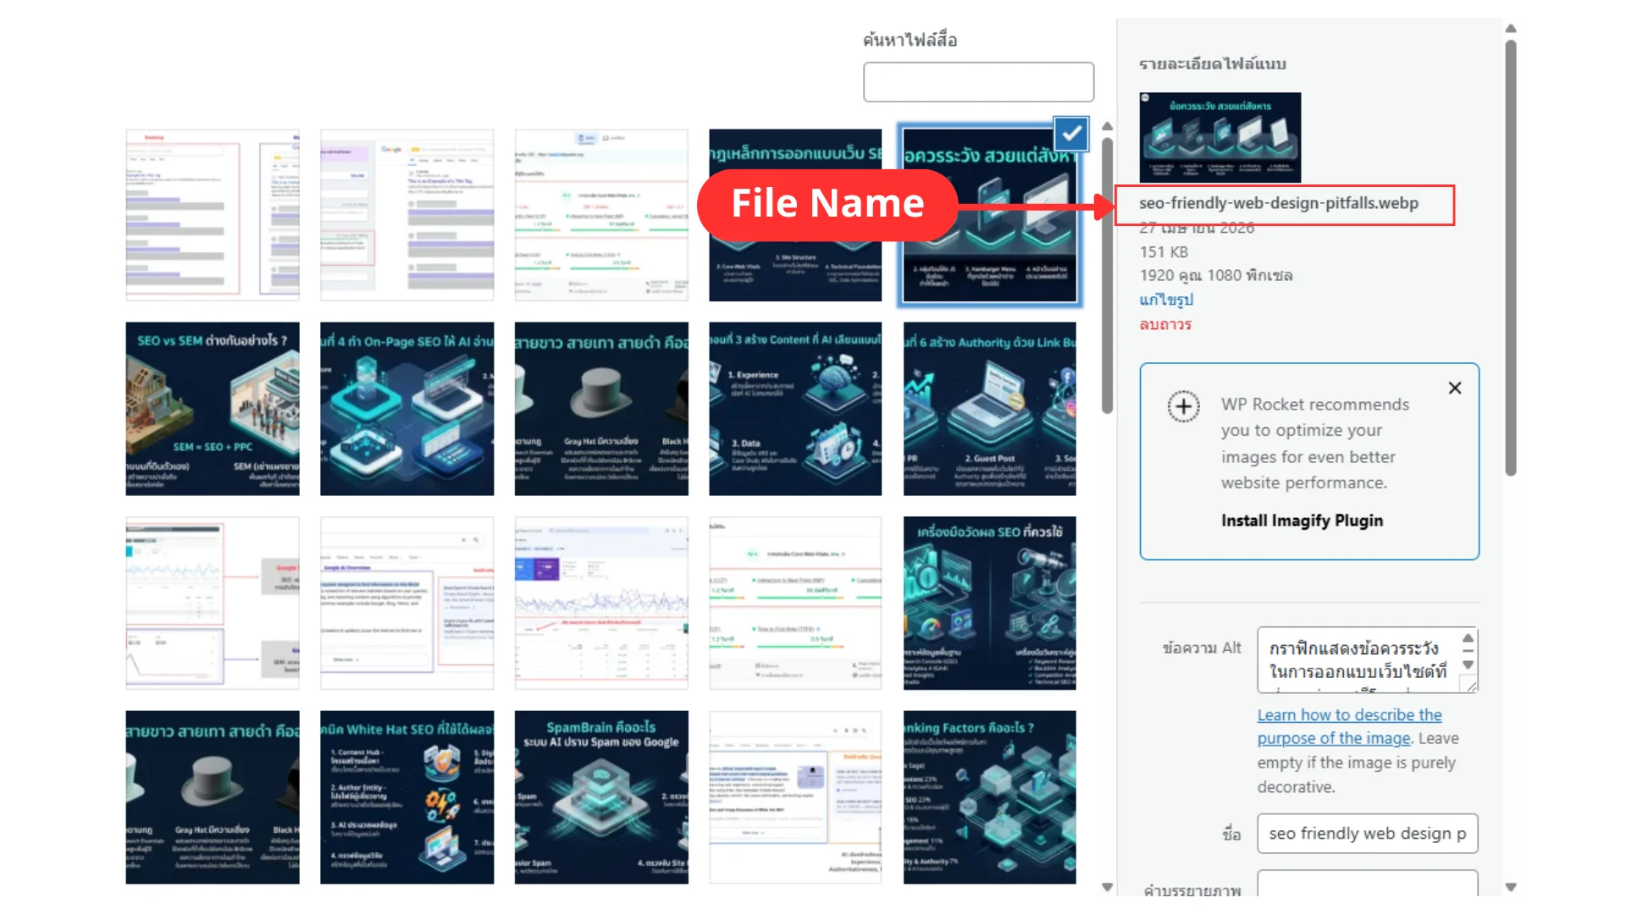Select the 'Authority ด้วย Link' thumbnail
This screenshot has width=1626, height=914.
(990, 409)
